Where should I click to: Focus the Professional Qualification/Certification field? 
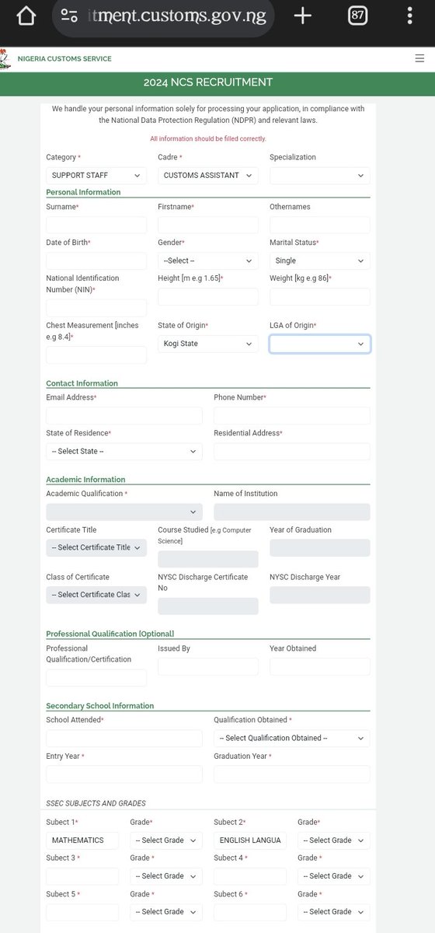[x=96, y=678]
